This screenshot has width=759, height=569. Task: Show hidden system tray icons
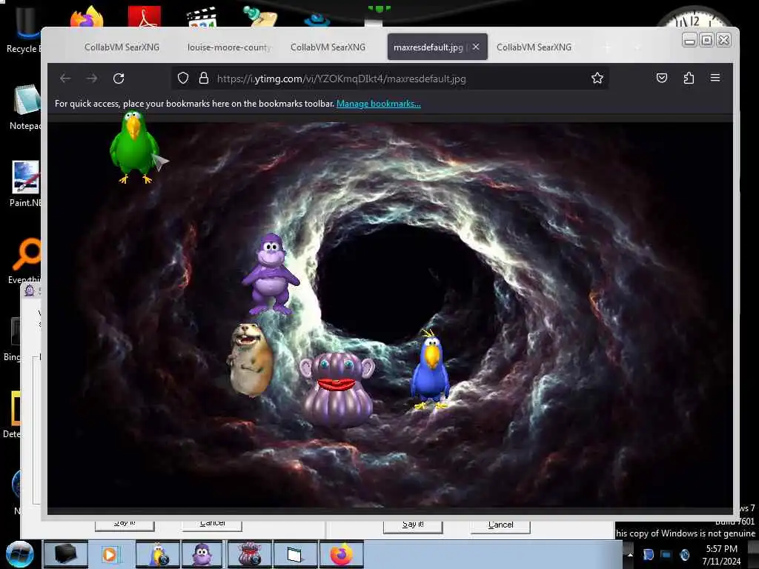click(630, 554)
